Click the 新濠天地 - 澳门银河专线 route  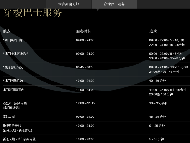(x=19, y=139)
